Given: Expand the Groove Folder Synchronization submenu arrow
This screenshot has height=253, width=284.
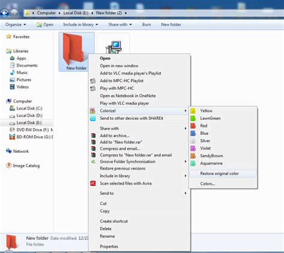Looking at the screenshot, I should (186, 161).
